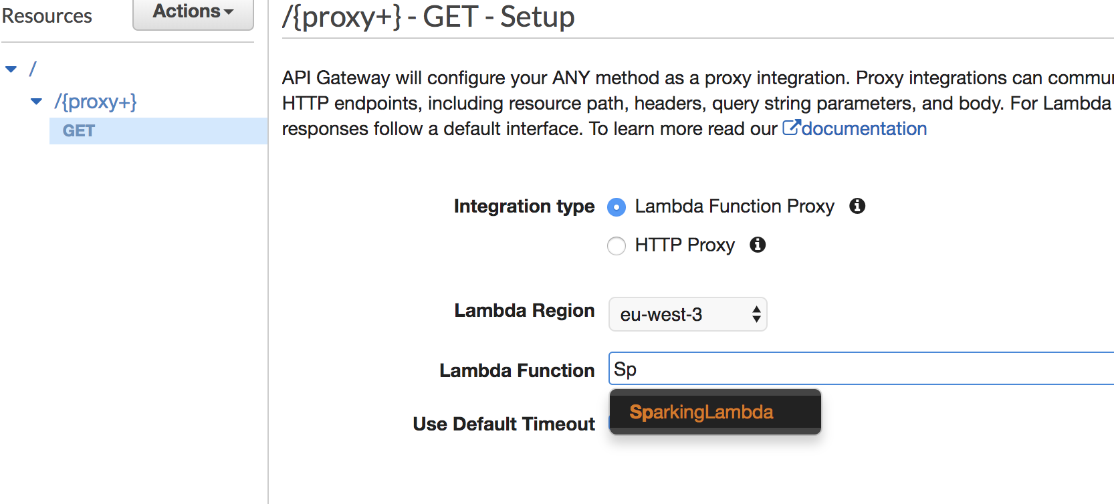Open the Actions dropdown menu

coord(193,13)
